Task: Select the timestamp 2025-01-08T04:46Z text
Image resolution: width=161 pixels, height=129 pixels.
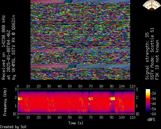Action: (x=9, y=55)
